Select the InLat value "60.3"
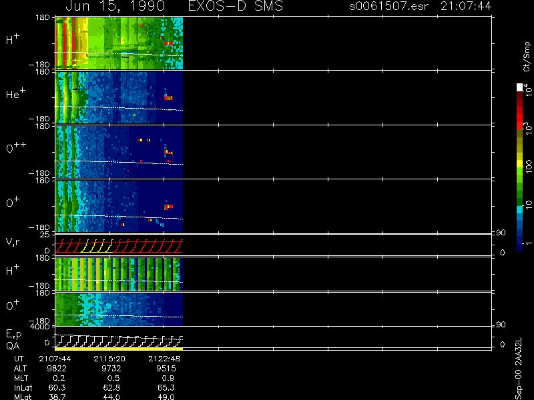 click(x=57, y=387)
